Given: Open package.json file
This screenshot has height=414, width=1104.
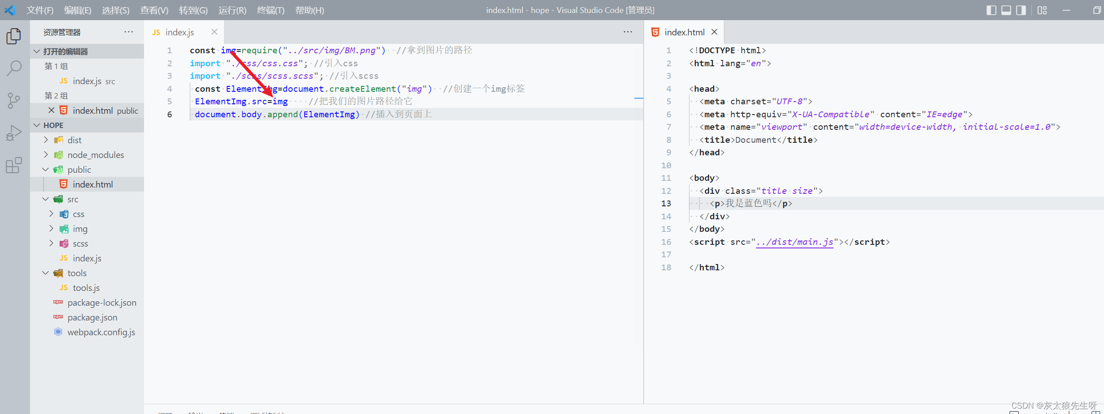Looking at the screenshot, I should (x=87, y=317).
